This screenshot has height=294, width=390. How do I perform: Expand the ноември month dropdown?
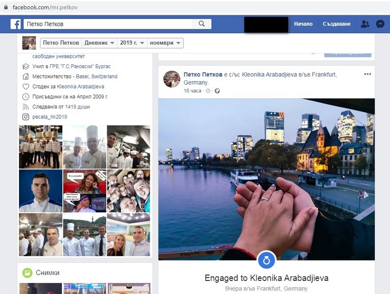[165, 43]
